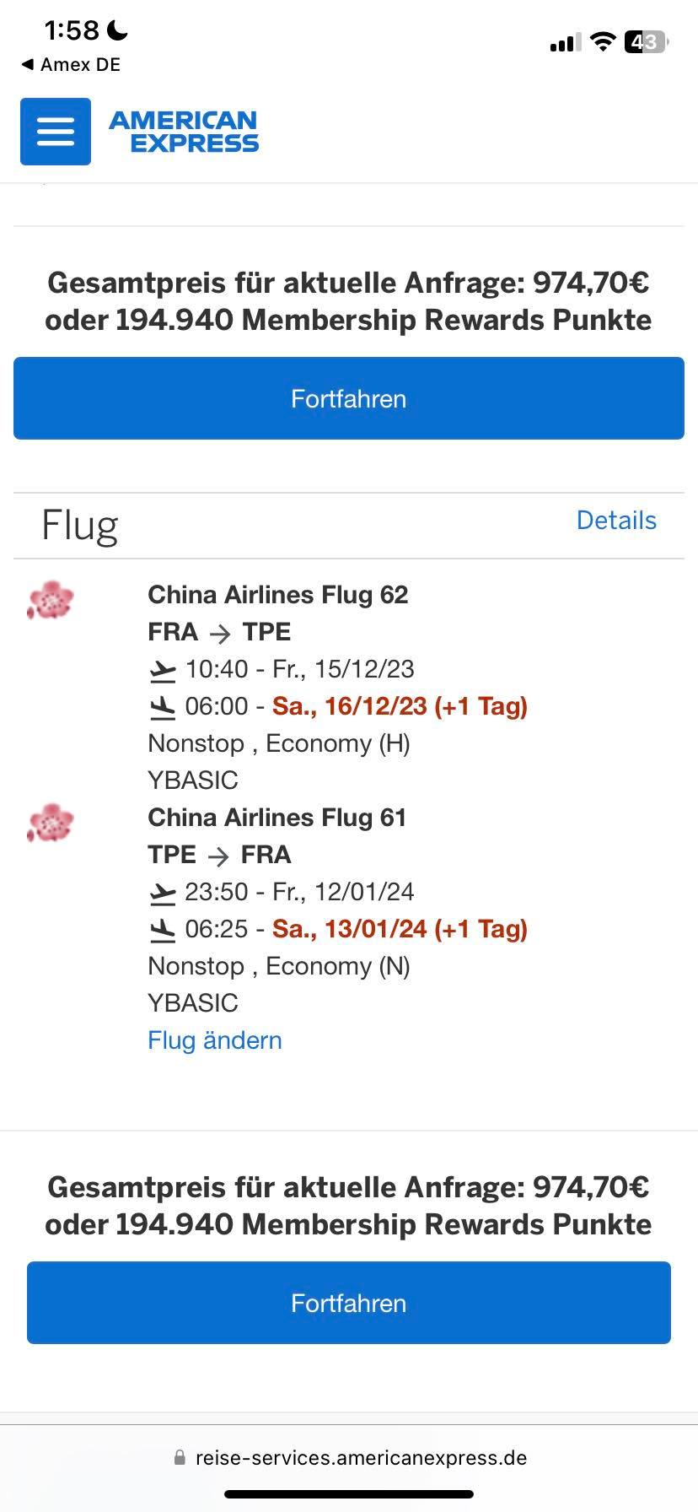Return to the Amex DE app
Screen dimensions: 698x1512
(x=71, y=65)
